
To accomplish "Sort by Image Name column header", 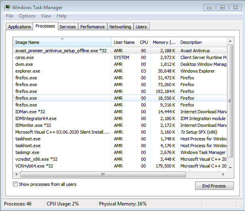I will click(x=62, y=42).
